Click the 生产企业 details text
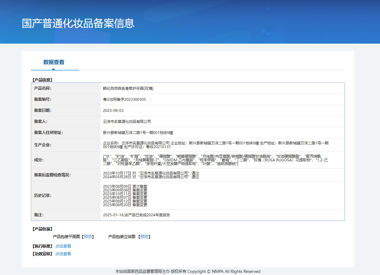The height and width of the screenshot is (275, 380). point(215,145)
